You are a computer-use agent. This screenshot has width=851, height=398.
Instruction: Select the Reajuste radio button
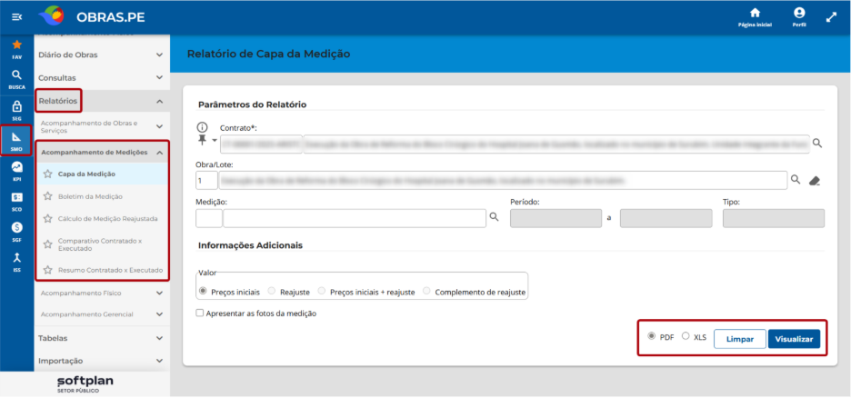pyautogui.click(x=273, y=291)
